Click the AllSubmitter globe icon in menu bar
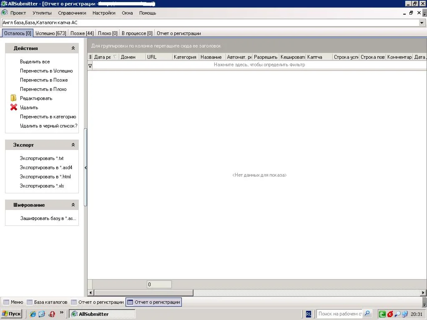This screenshot has width=427, height=320. point(4,12)
